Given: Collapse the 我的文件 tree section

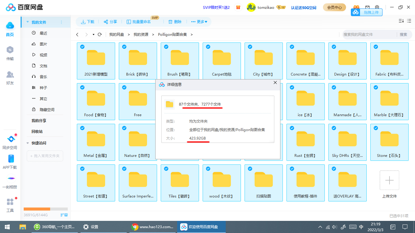Looking at the screenshot, I should coord(28,22).
